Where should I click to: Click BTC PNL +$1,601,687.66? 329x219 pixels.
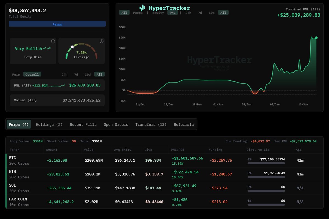pos(187,158)
